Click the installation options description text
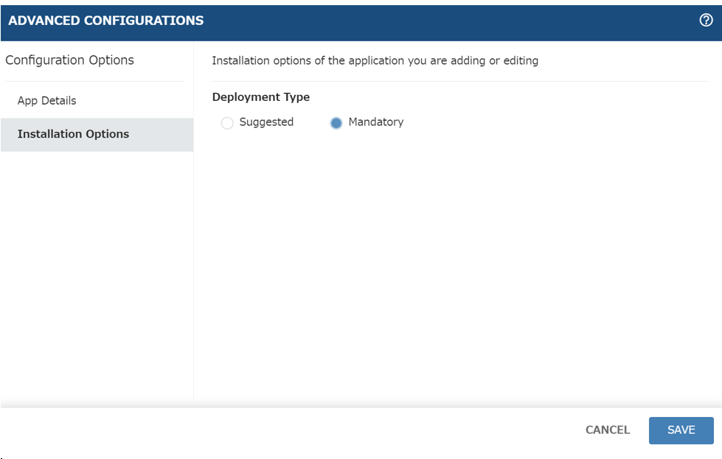 pos(375,60)
